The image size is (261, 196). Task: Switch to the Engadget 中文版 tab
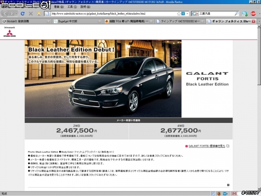click(77, 21)
